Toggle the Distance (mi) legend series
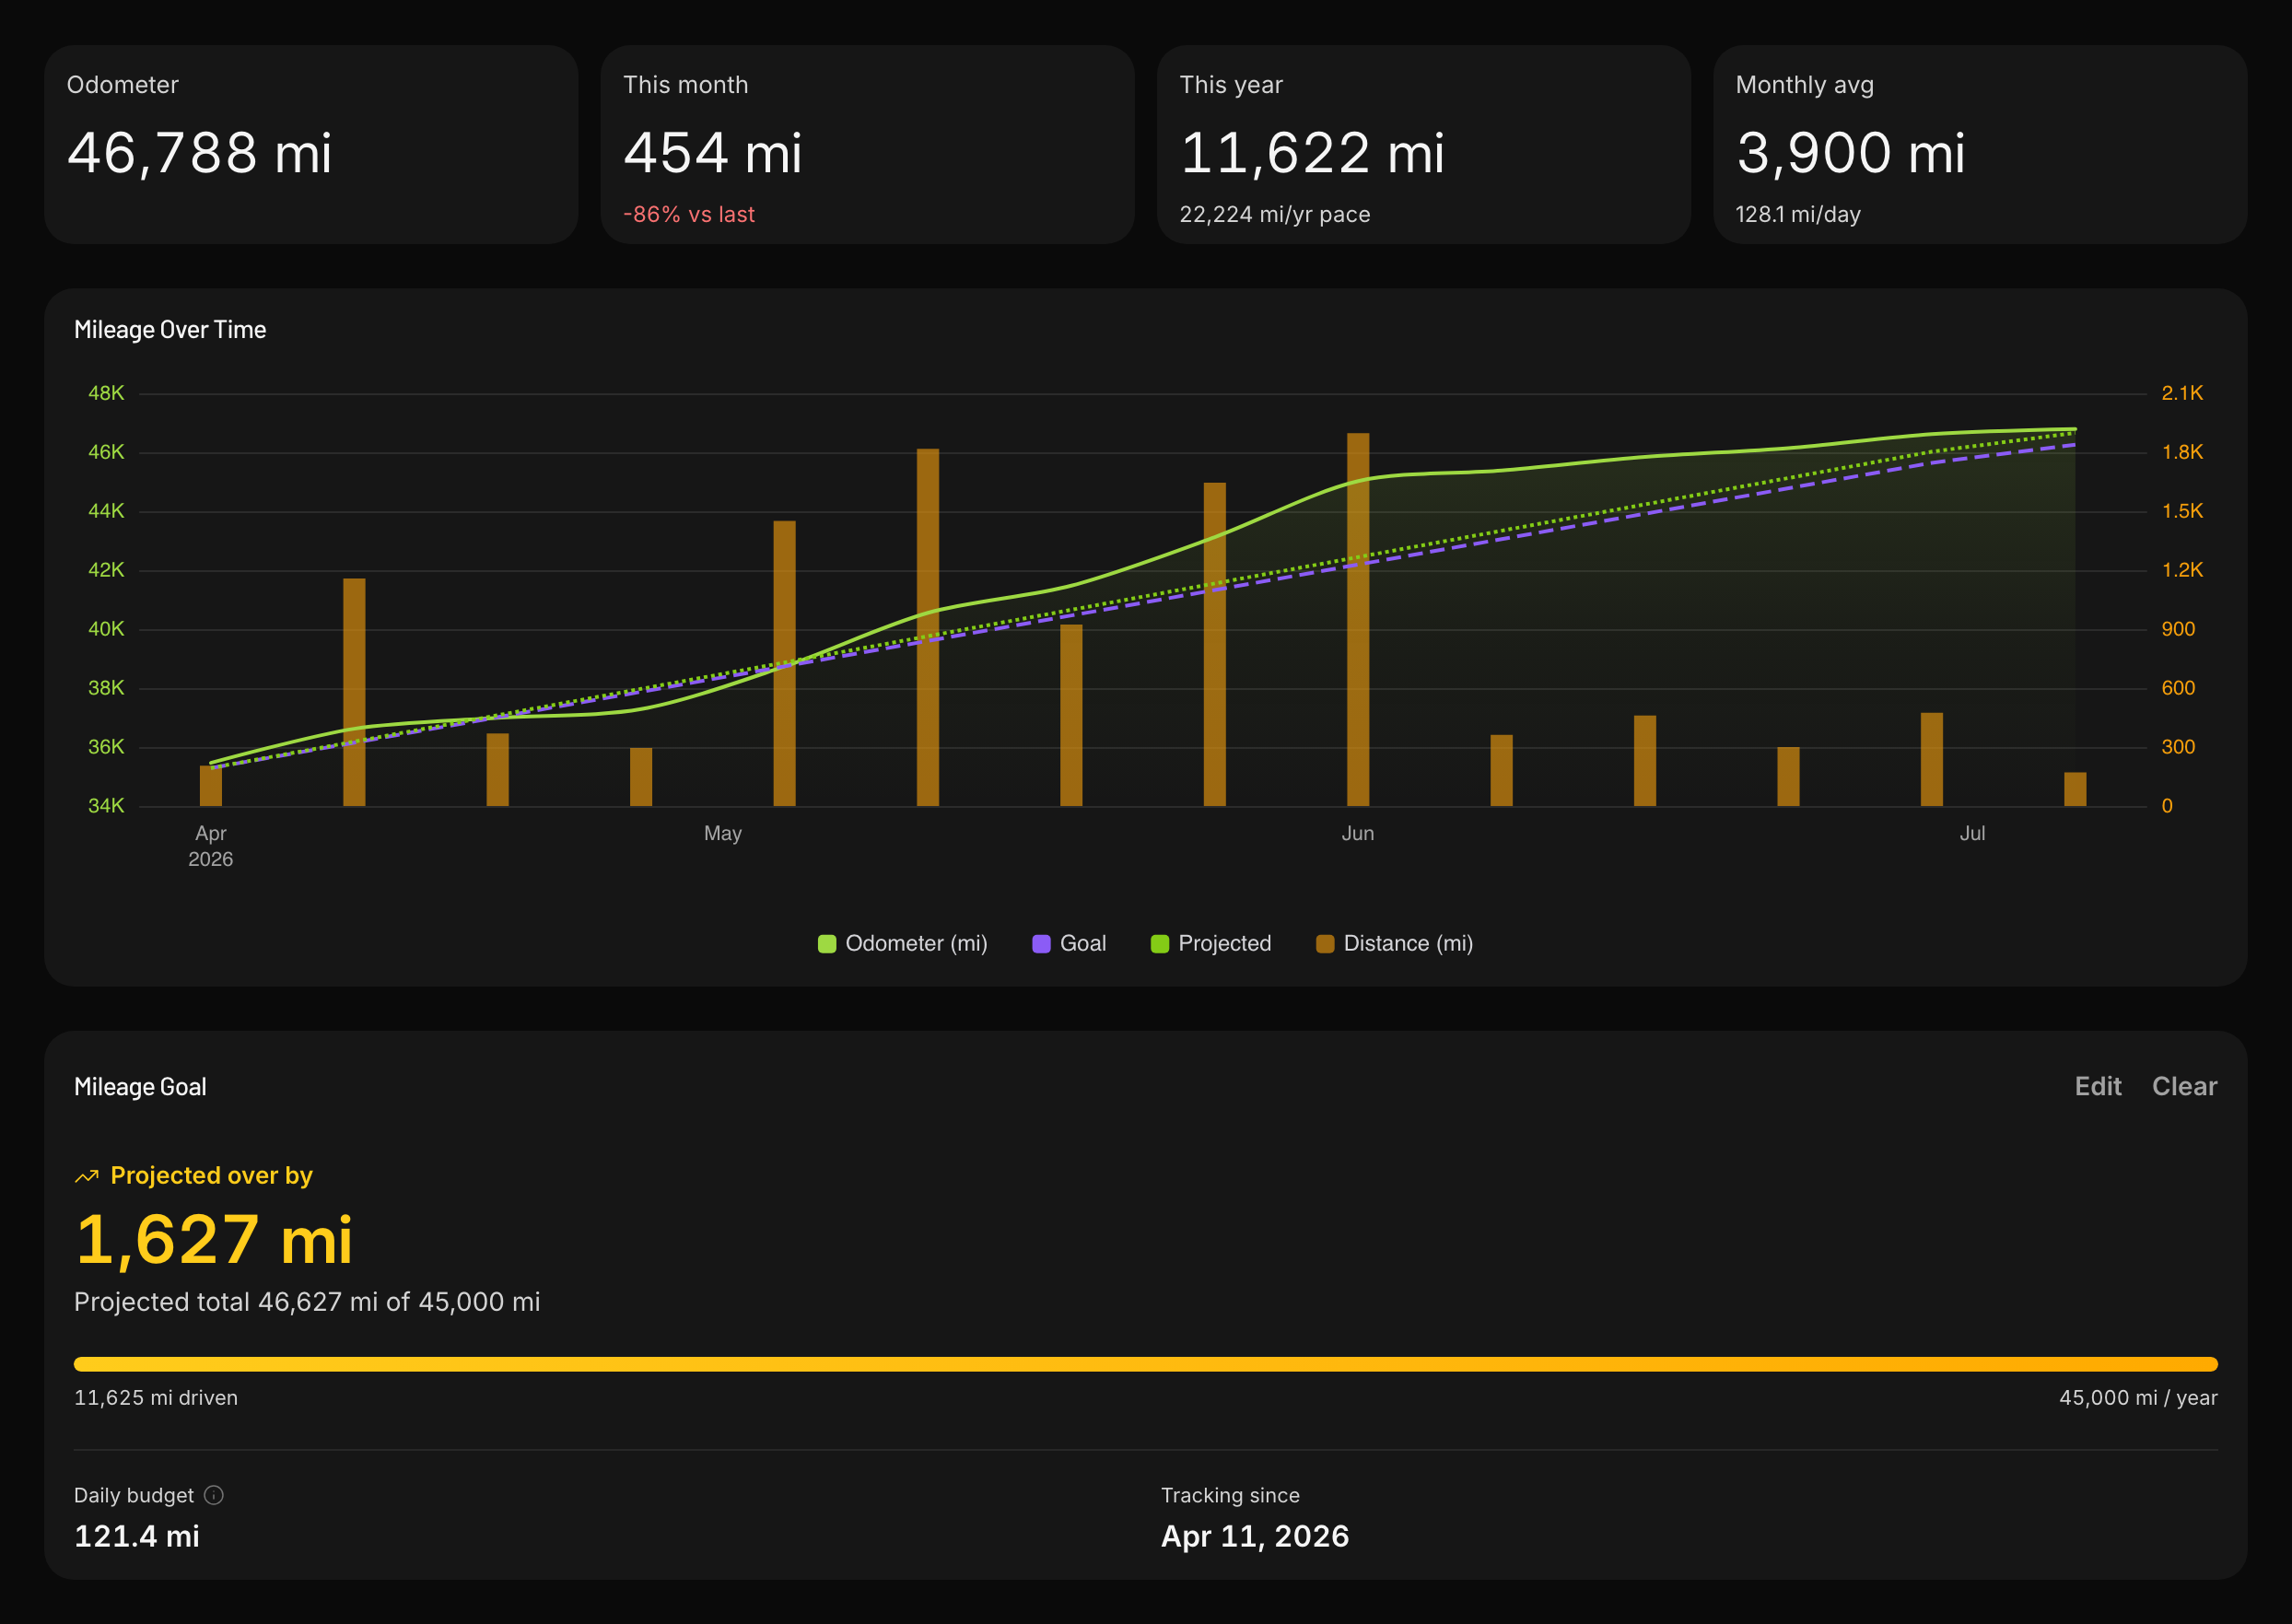 (x=1394, y=943)
